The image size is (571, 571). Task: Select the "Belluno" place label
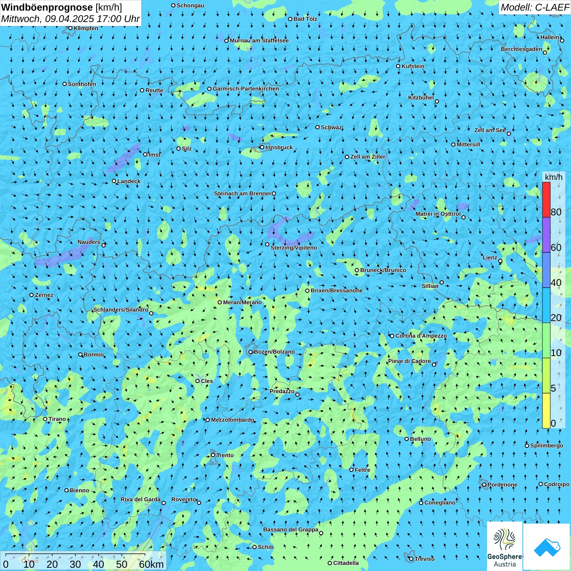(421, 439)
